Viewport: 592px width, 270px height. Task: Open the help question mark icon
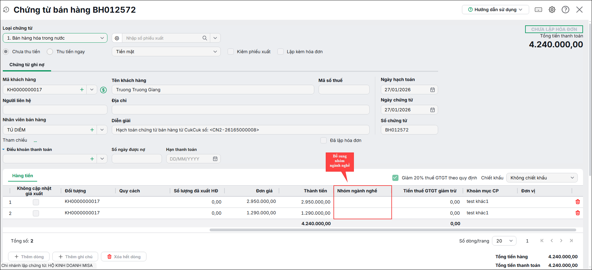coord(565,10)
